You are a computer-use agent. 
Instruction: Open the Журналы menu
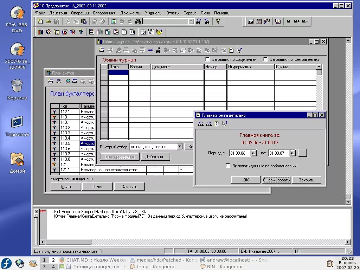click(154, 13)
